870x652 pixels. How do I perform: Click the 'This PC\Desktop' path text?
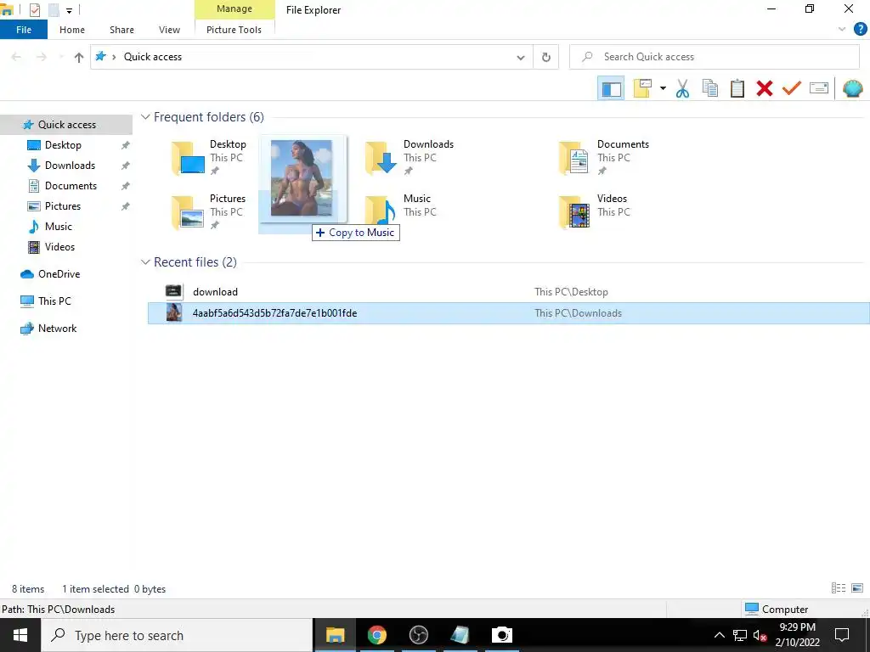tap(571, 292)
